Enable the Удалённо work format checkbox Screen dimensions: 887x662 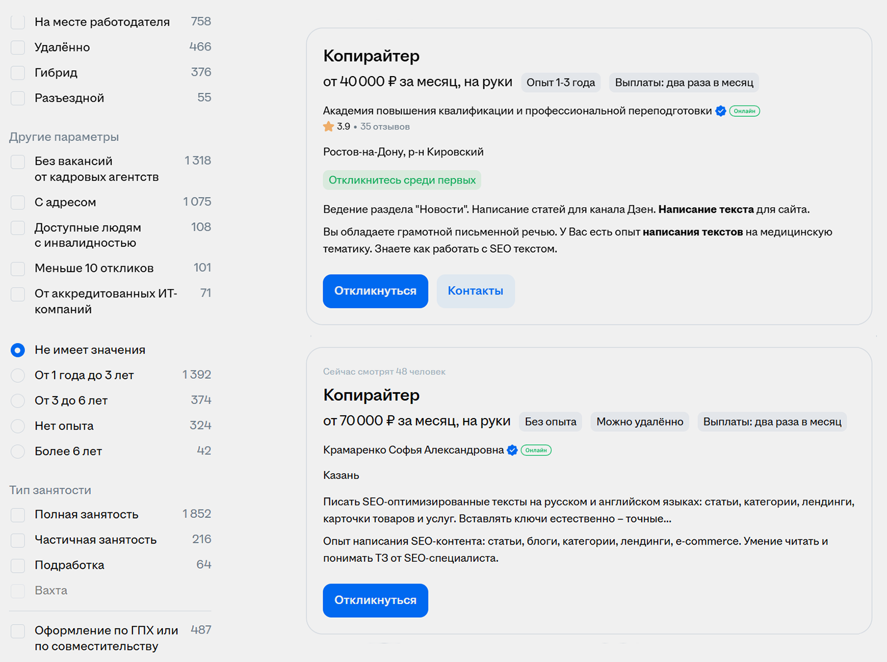click(x=18, y=47)
